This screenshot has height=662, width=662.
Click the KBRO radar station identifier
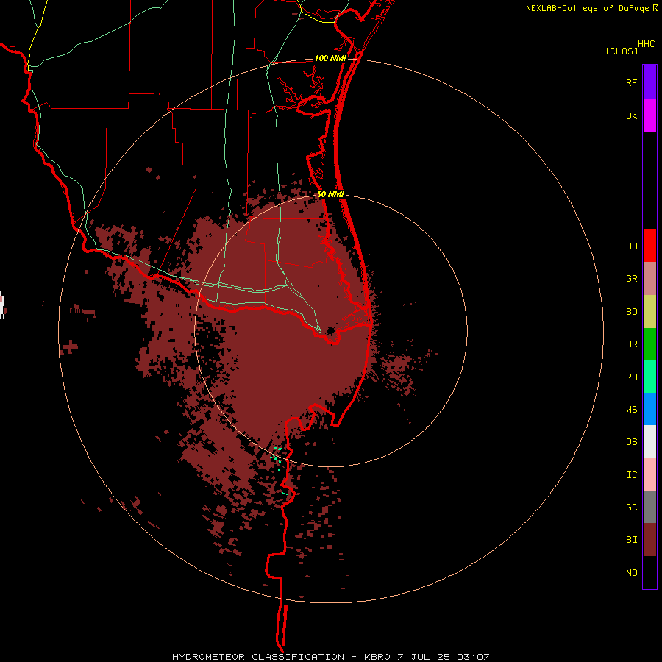click(378, 657)
